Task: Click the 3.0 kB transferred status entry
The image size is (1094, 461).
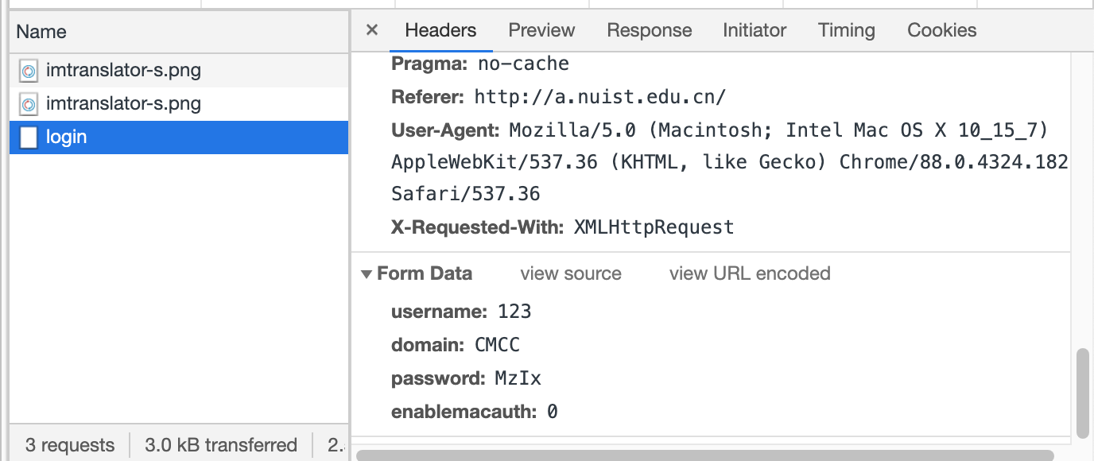Action: coord(221,445)
